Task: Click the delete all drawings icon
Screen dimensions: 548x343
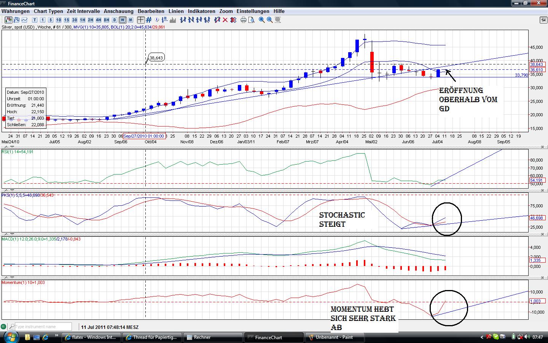Action: pos(233,20)
